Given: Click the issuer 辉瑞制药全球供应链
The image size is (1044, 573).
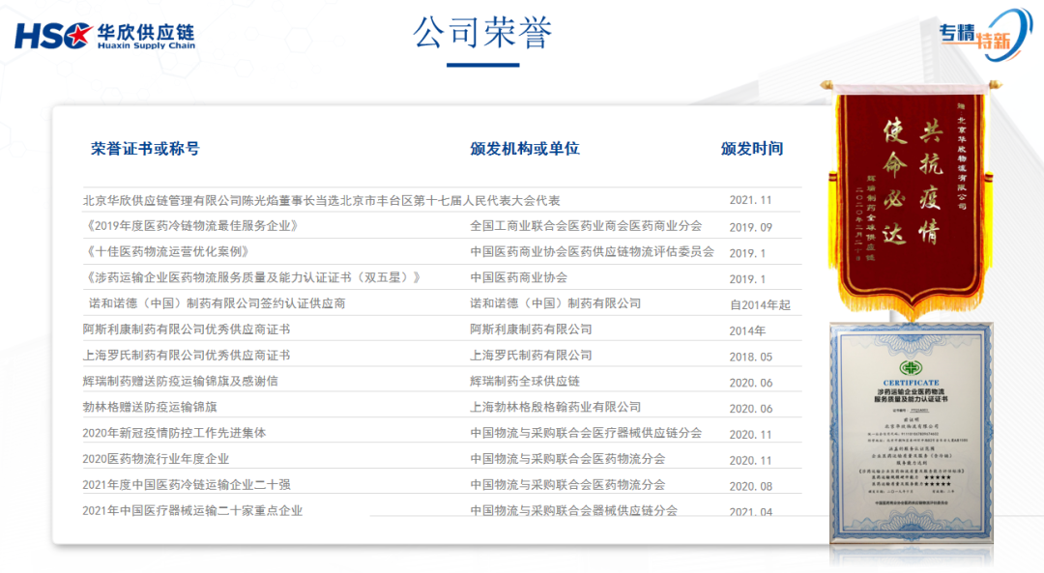Looking at the screenshot, I should point(525,382).
